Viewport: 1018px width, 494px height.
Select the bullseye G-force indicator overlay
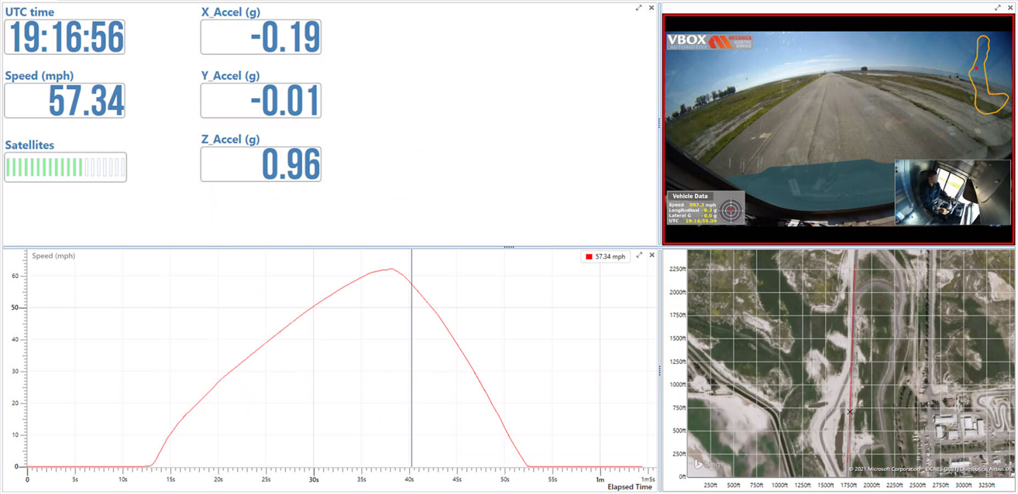(x=731, y=210)
